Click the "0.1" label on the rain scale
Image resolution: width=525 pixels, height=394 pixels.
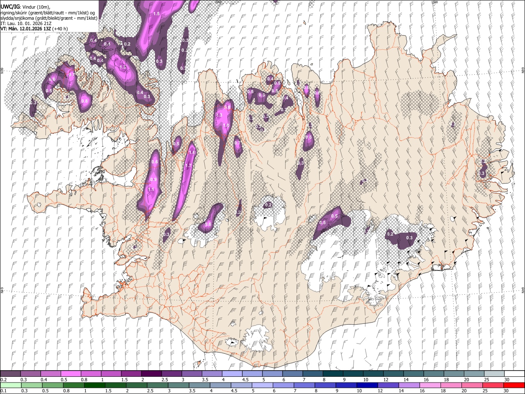[x=3, y=391]
